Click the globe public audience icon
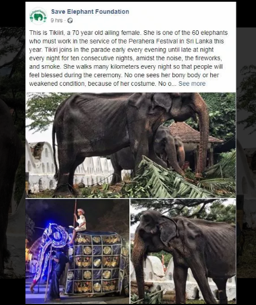Viewport: 256px width, 305px height. pos(70,21)
